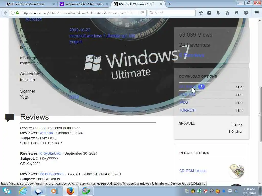Click the green padlock security icon
Image resolution: width=262 pixels, height=196 pixels.
point(17,13)
